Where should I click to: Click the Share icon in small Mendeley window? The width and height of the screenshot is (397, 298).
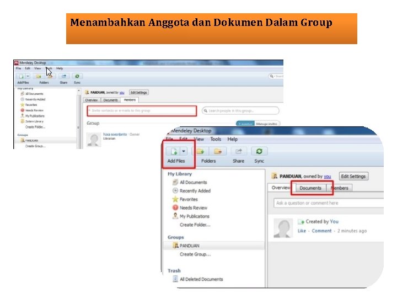[x=64, y=76]
